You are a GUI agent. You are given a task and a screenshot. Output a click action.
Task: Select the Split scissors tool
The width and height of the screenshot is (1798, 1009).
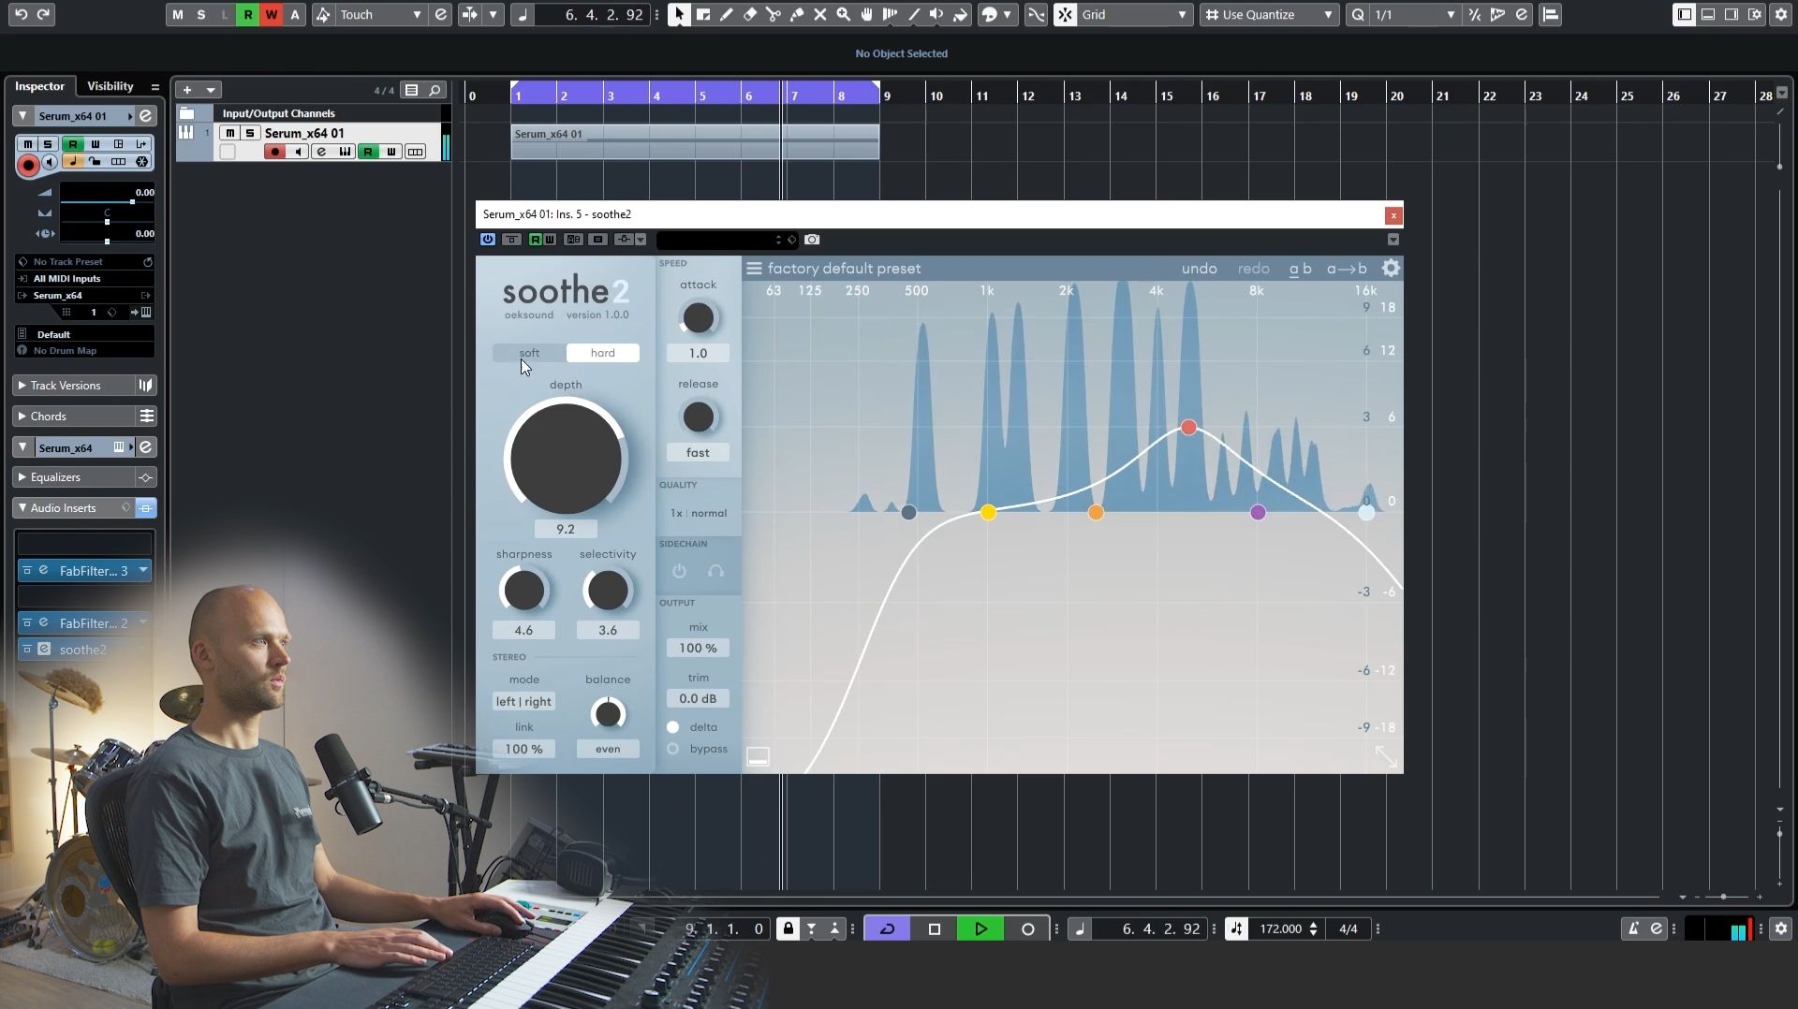[x=773, y=14]
